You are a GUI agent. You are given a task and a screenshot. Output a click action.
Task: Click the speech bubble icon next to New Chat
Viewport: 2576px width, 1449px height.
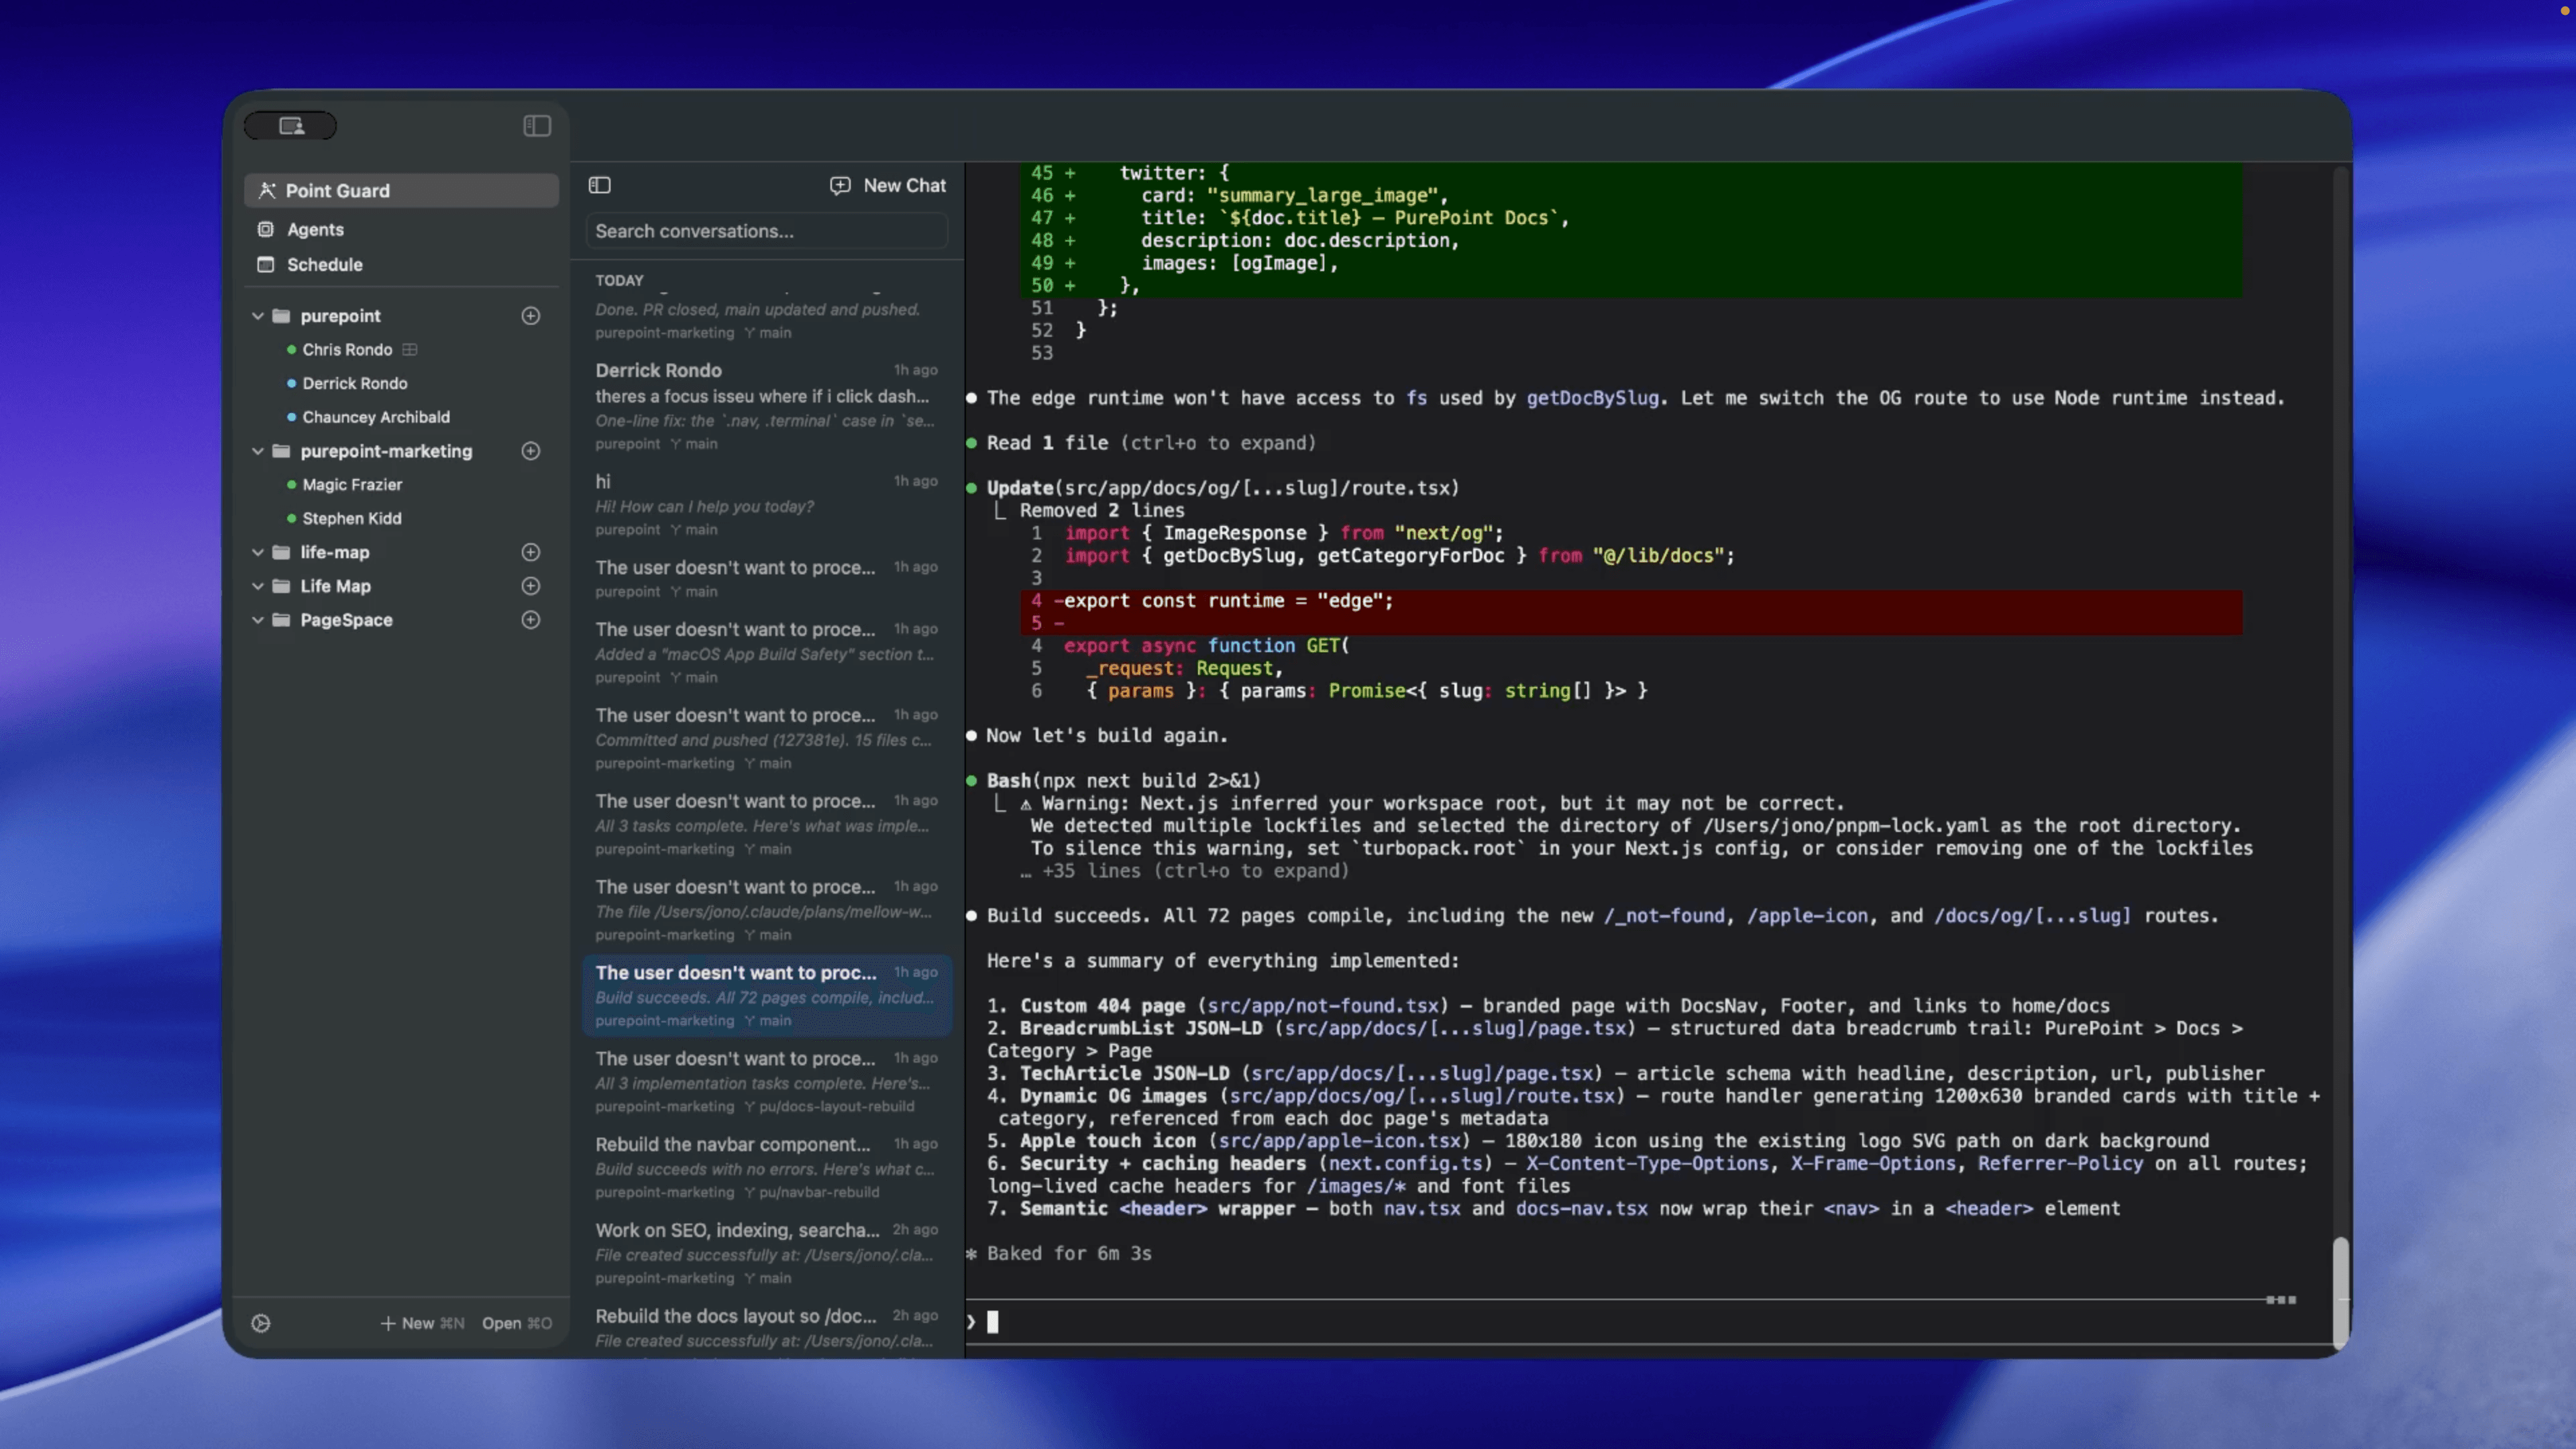pyautogui.click(x=840, y=185)
